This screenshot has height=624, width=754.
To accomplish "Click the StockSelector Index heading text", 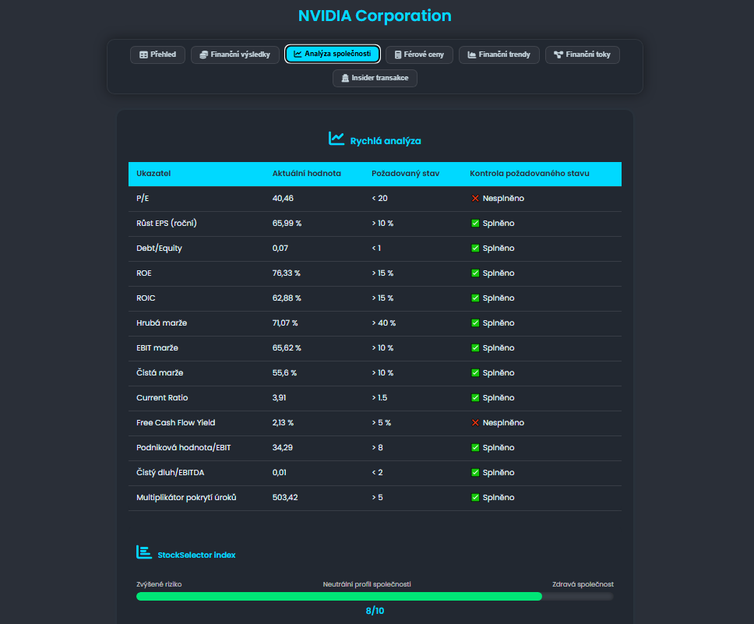I will point(196,555).
